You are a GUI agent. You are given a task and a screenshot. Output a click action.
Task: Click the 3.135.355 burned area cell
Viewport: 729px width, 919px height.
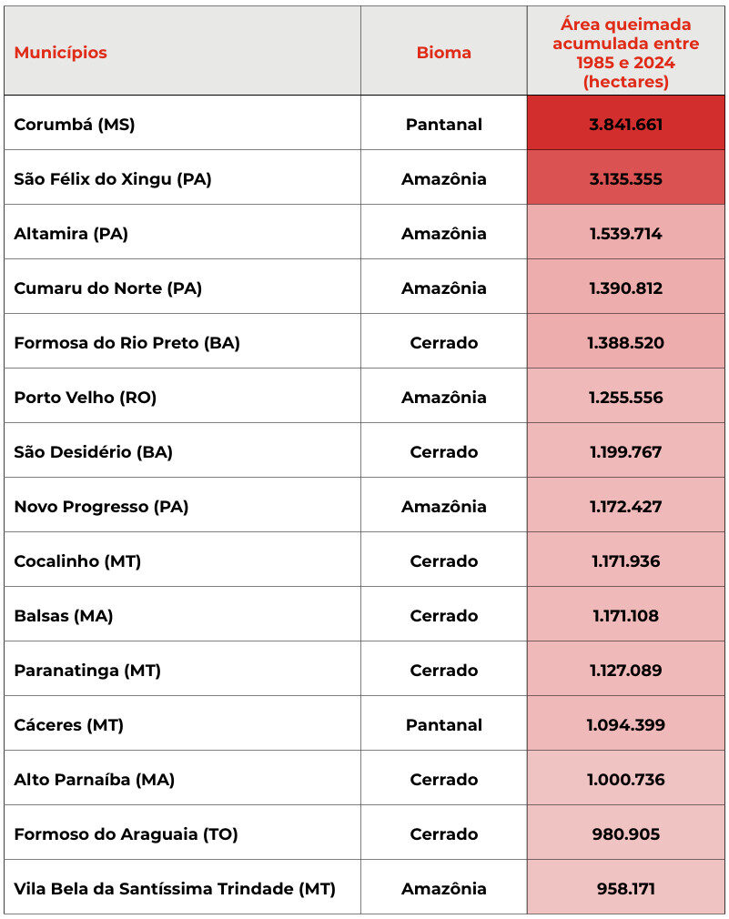click(625, 179)
